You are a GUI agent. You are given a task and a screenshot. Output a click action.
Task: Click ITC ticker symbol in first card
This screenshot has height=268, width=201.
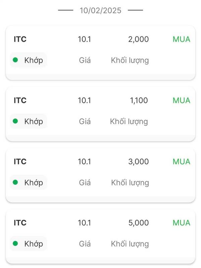(x=20, y=39)
